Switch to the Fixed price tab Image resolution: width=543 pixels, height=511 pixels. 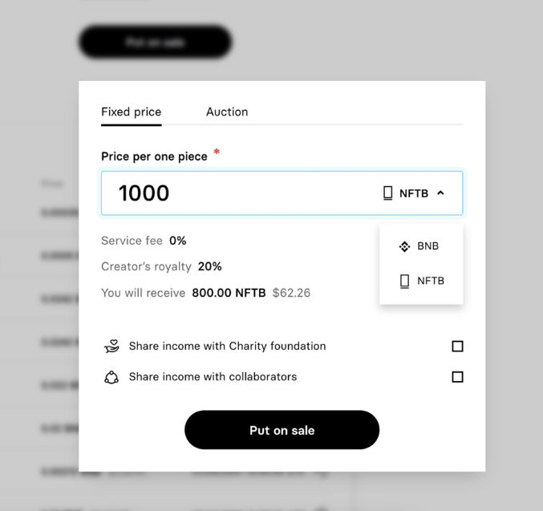[131, 112]
